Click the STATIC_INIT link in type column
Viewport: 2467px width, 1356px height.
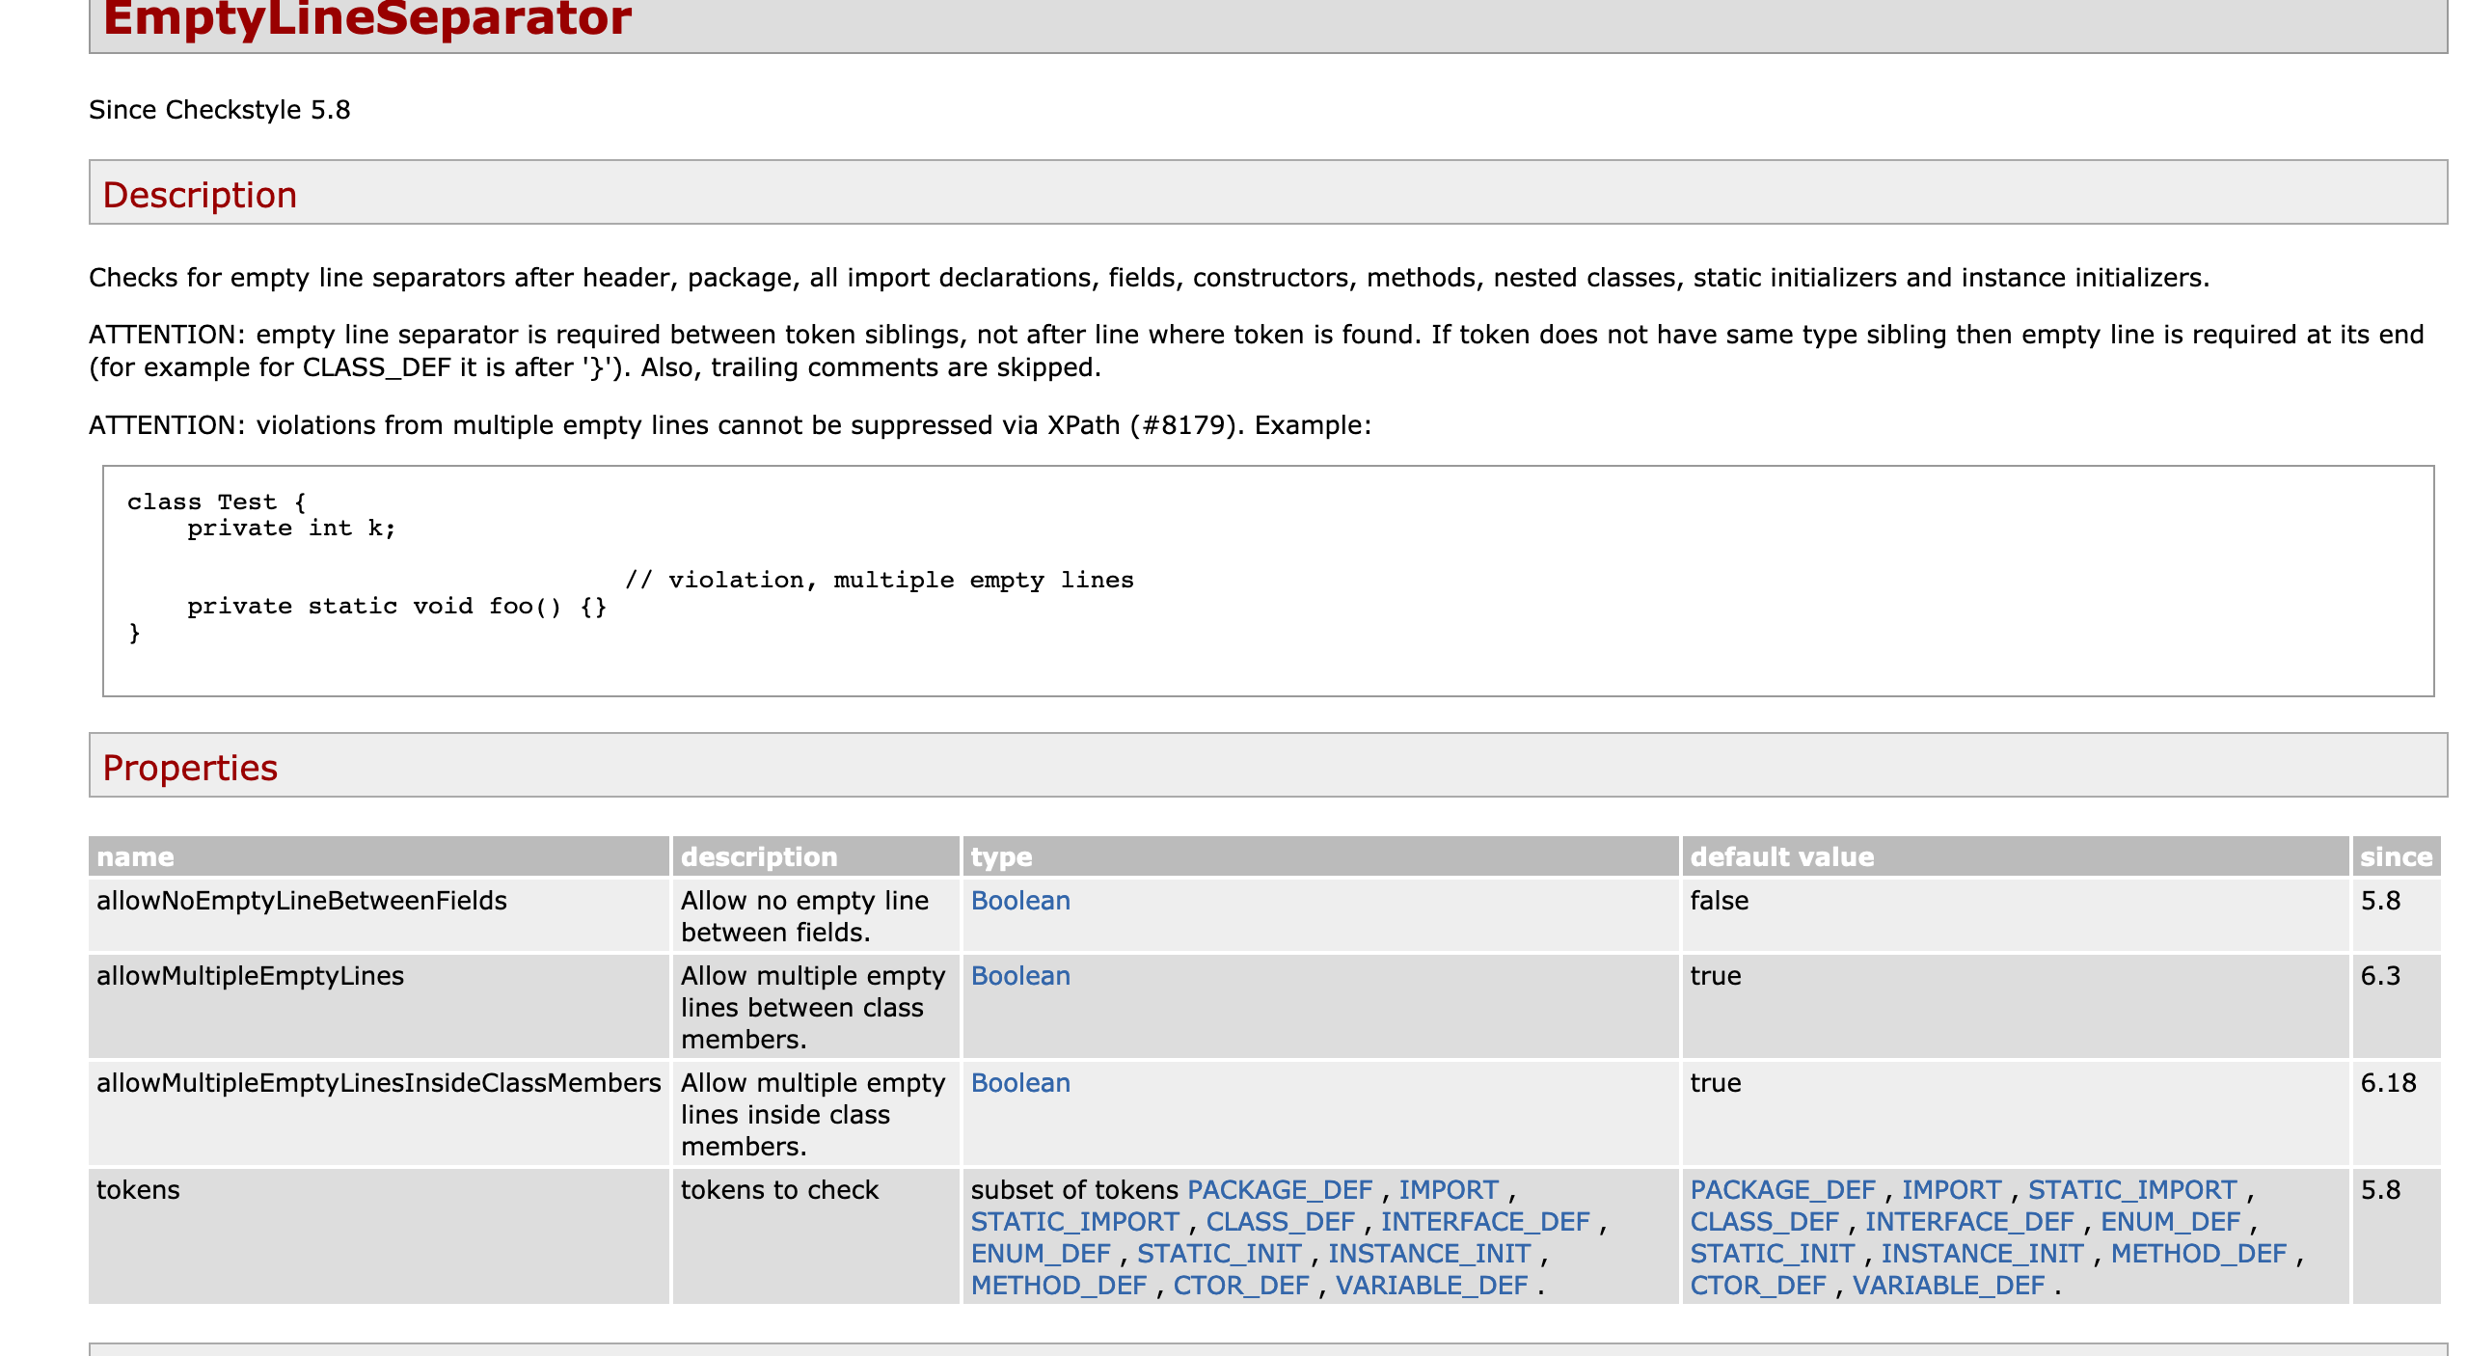tap(1218, 1253)
